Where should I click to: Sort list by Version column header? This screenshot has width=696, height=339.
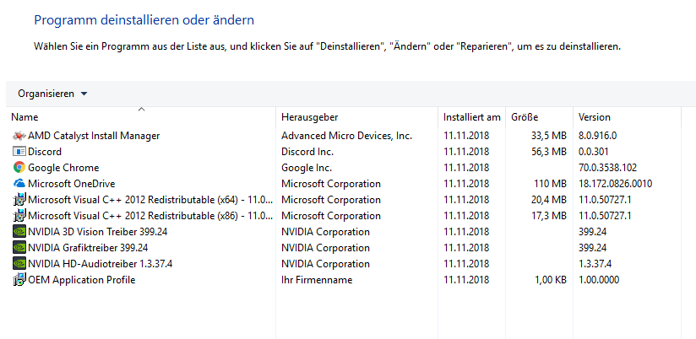point(595,117)
